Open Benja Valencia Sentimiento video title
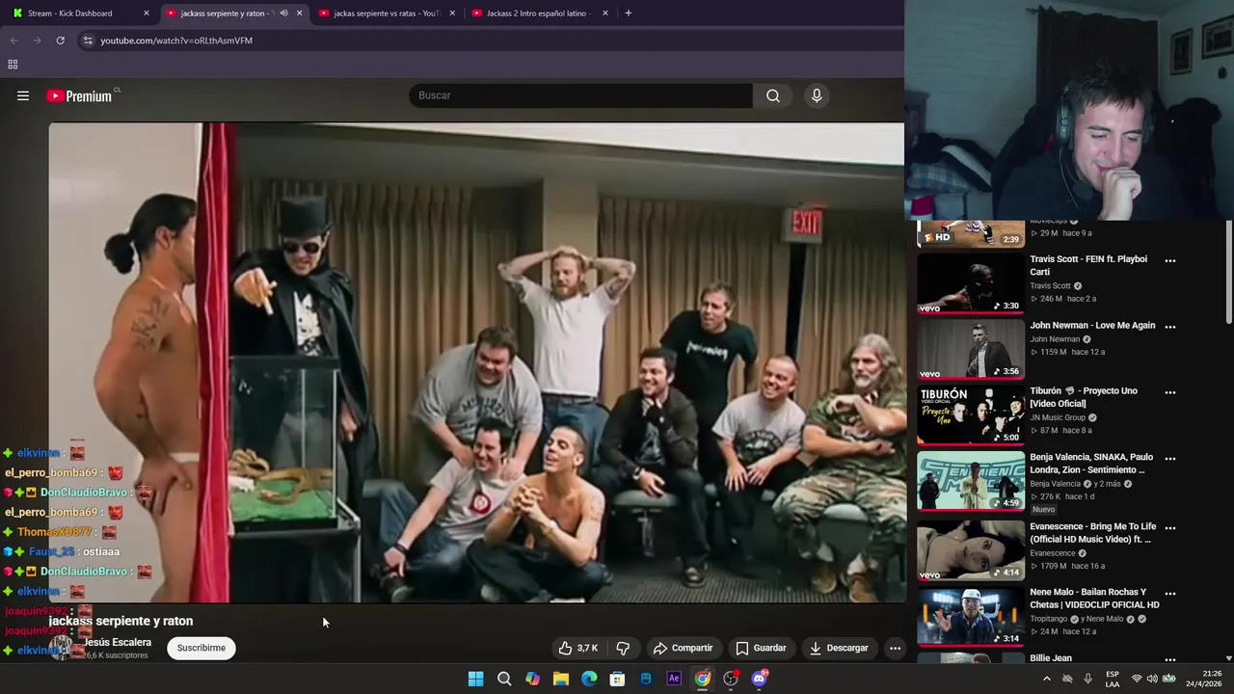Image resolution: width=1234 pixels, height=694 pixels. (x=1091, y=464)
